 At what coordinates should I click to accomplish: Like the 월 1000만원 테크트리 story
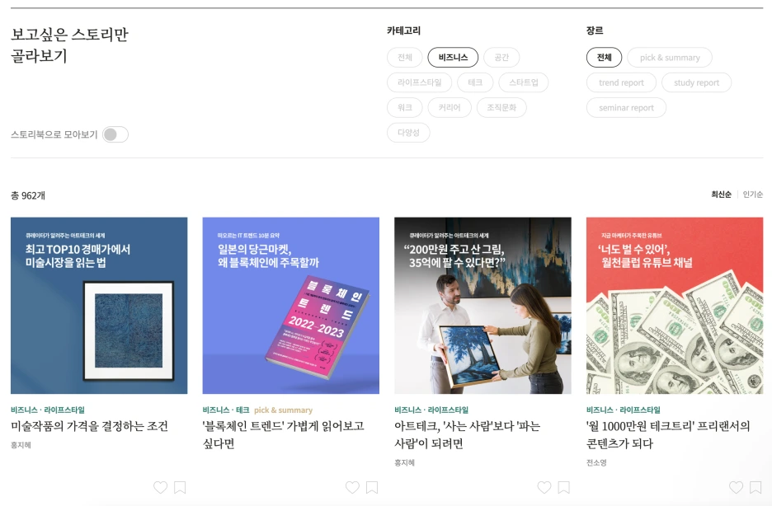point(736,487)
